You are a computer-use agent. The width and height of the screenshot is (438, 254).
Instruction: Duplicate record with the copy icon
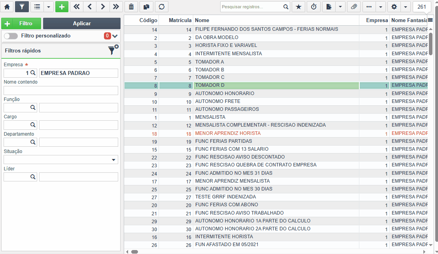point(146,7)
